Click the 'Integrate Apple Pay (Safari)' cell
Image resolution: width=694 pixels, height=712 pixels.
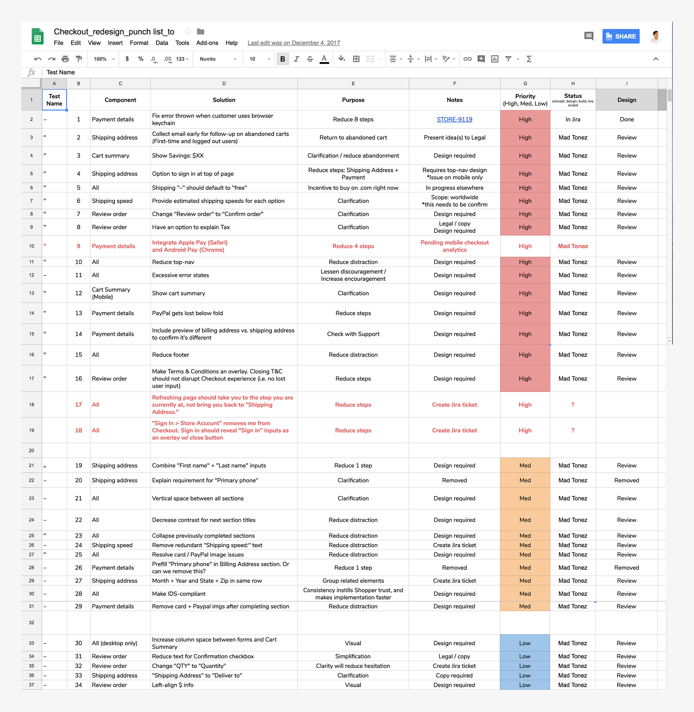224,246
